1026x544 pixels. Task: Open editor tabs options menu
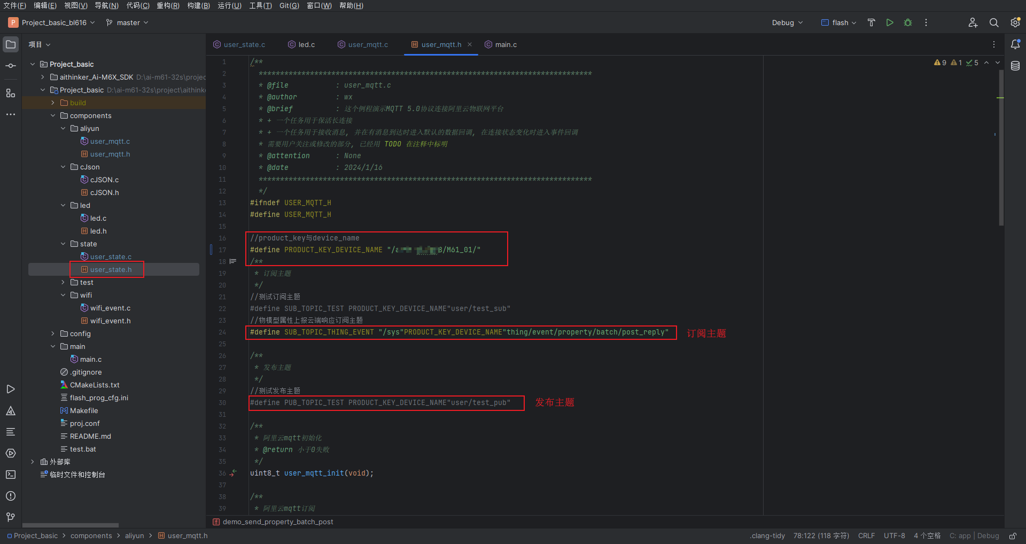coord(994,44)
